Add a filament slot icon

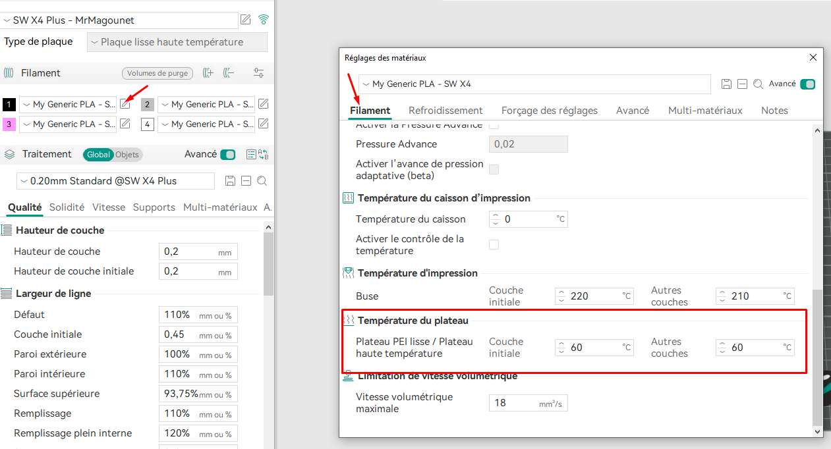(208, 73)
